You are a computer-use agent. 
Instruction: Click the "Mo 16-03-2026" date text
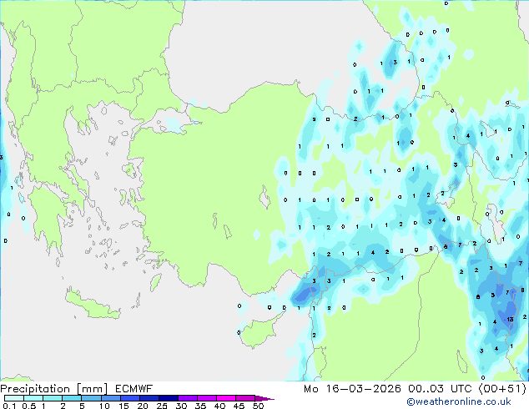pyautogui.click(x=353, y=389)
